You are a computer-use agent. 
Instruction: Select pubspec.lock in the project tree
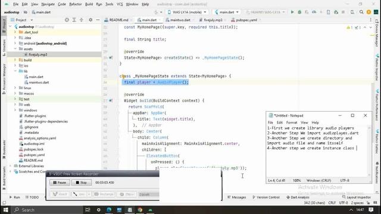[x=33, y=149]
